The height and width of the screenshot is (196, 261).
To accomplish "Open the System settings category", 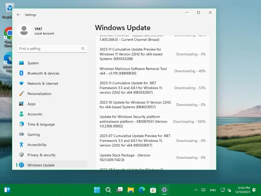I will click(x=52, y=63).
